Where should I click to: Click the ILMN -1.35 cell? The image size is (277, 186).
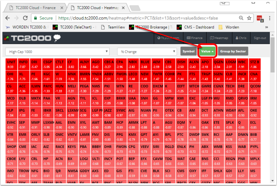click(36, 89)
